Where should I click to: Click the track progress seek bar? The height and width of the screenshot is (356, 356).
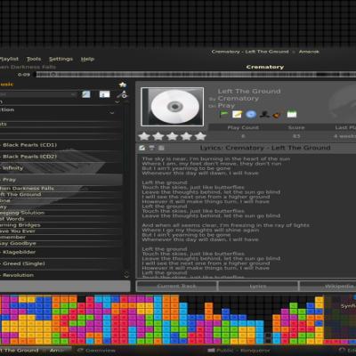(196, 74)
